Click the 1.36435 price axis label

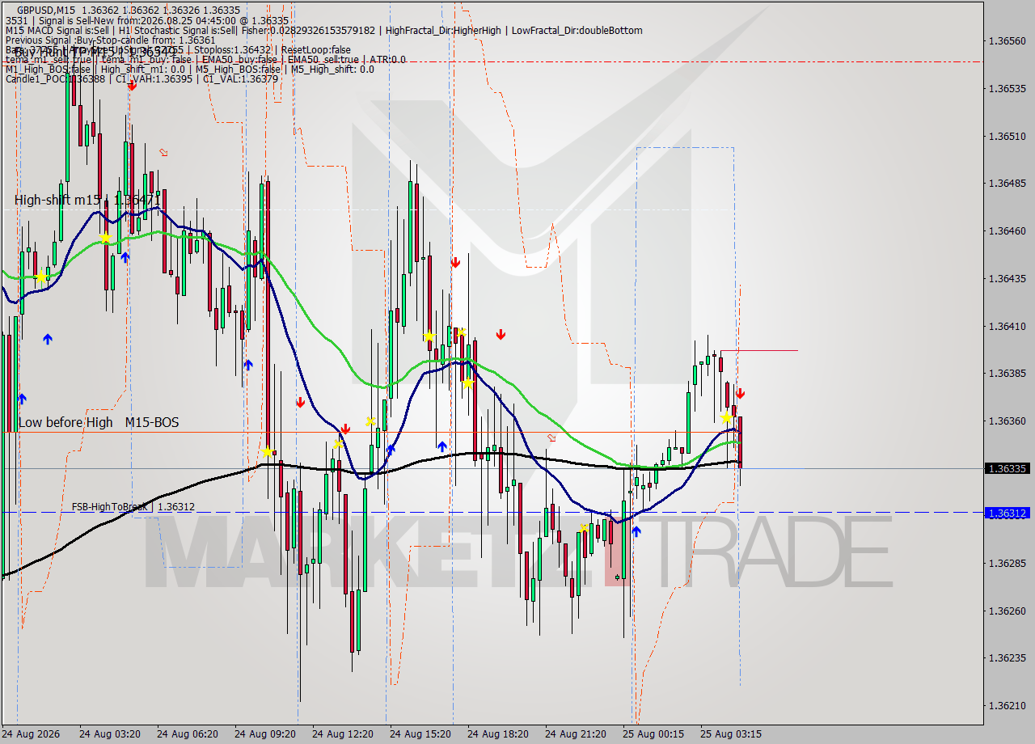coord(1008,278)
